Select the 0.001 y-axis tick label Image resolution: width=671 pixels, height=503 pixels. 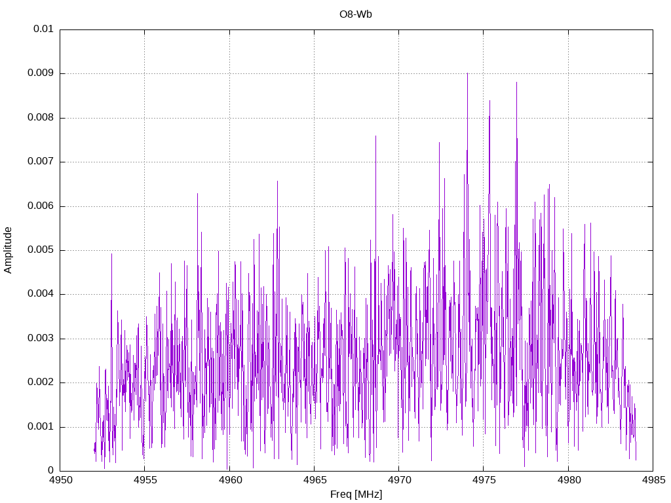coord(41,427)
